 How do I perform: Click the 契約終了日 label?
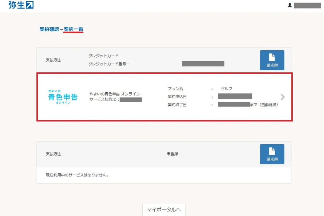click(x=177, y=105)
